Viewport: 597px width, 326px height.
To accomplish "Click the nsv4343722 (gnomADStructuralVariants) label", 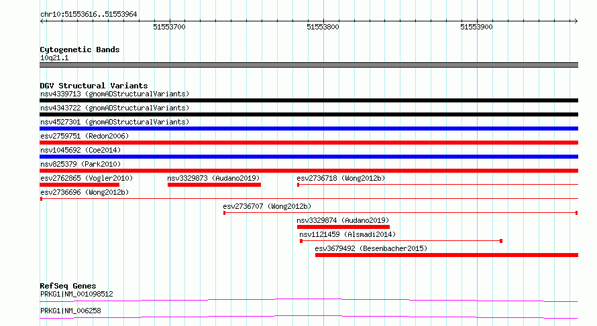I will [115, 108].
